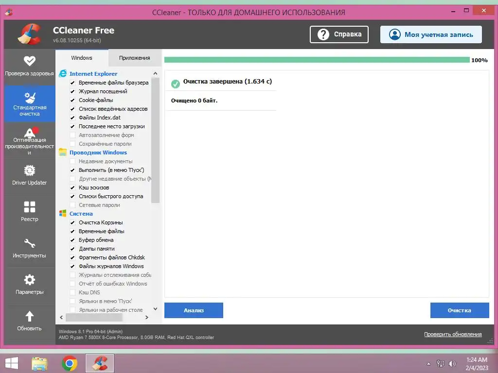Image resolution: width=498 pixels, height=373 pixels.
Task: Click list scroll down arrow
Action: pos(155,308)
